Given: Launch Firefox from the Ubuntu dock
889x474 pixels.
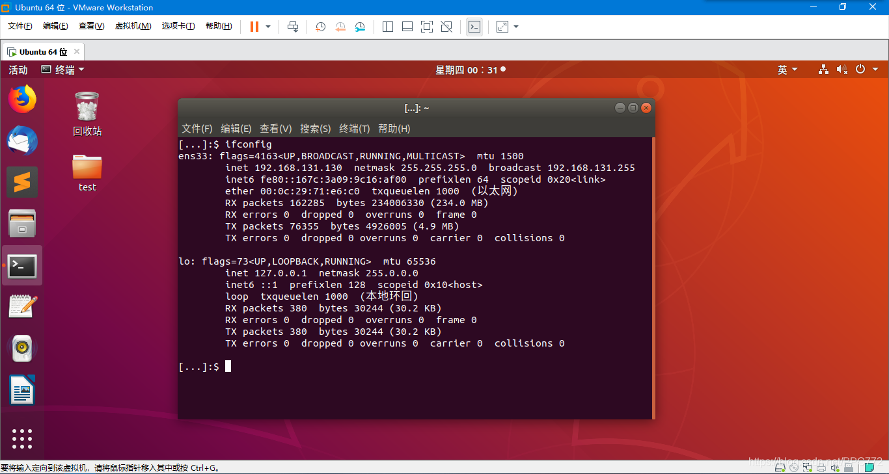Looking at the screenshot, I should pos(22,99).
